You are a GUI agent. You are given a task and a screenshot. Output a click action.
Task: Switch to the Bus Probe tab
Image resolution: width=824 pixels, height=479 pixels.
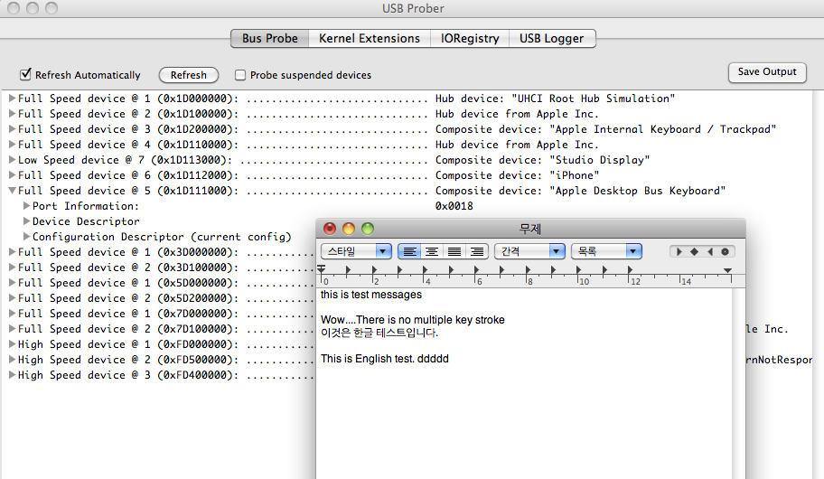point(269,38)
